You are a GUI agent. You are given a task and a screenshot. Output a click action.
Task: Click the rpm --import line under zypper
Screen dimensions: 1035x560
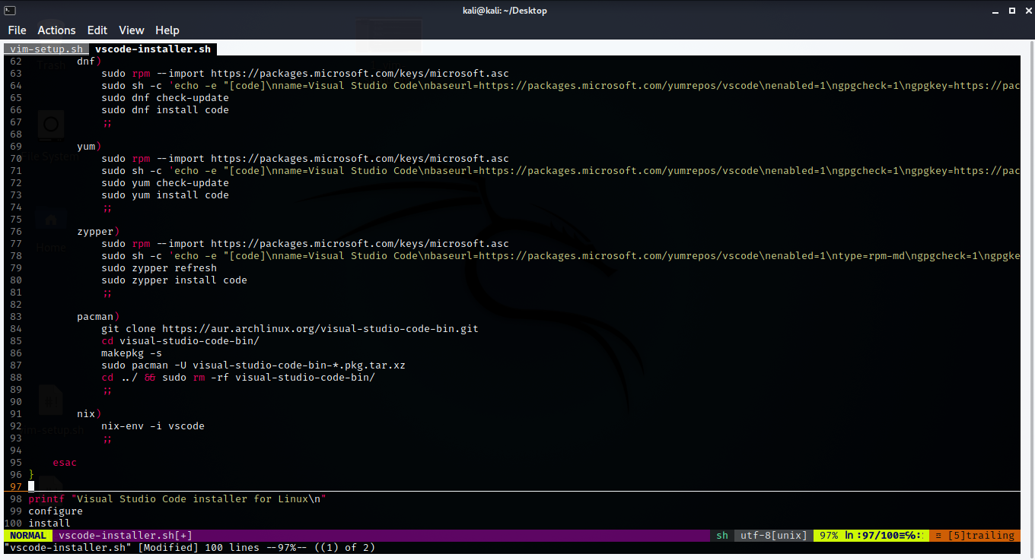click(305, 244)
